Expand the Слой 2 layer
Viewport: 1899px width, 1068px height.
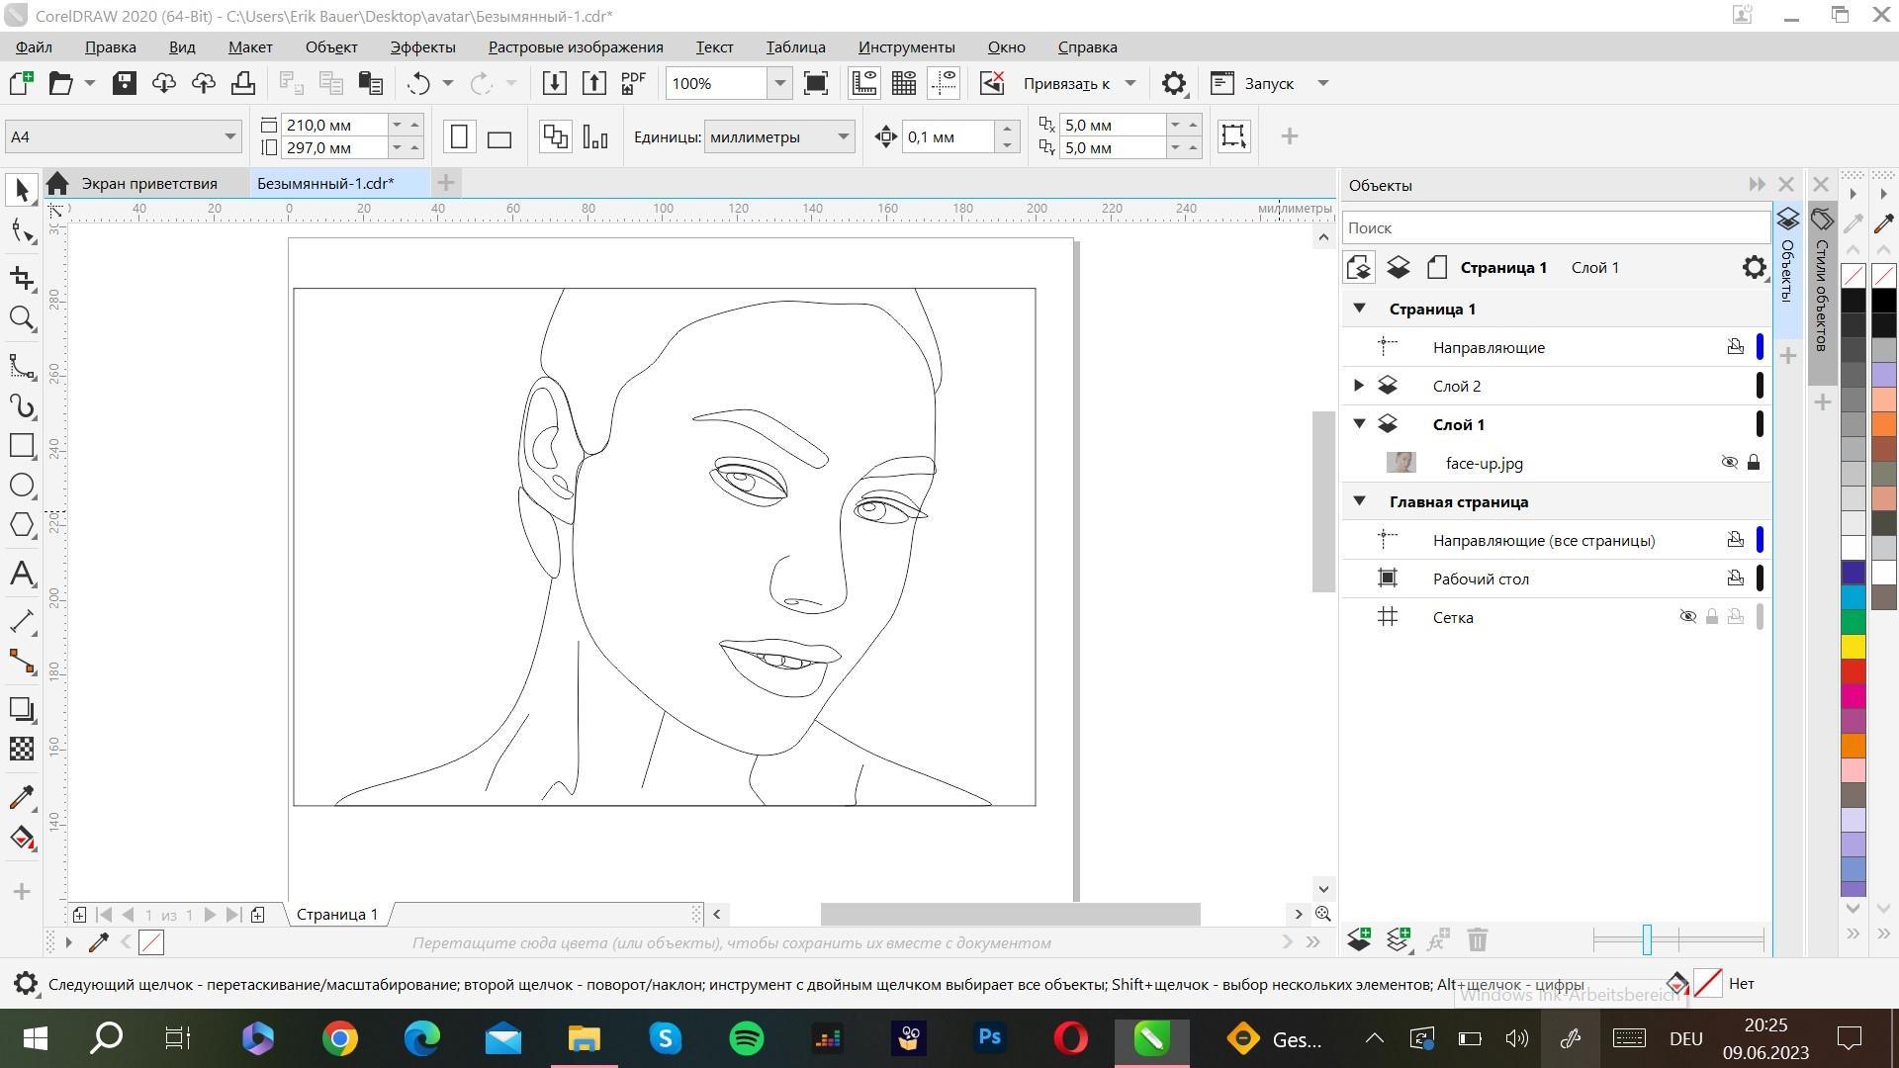point(1359,386)
